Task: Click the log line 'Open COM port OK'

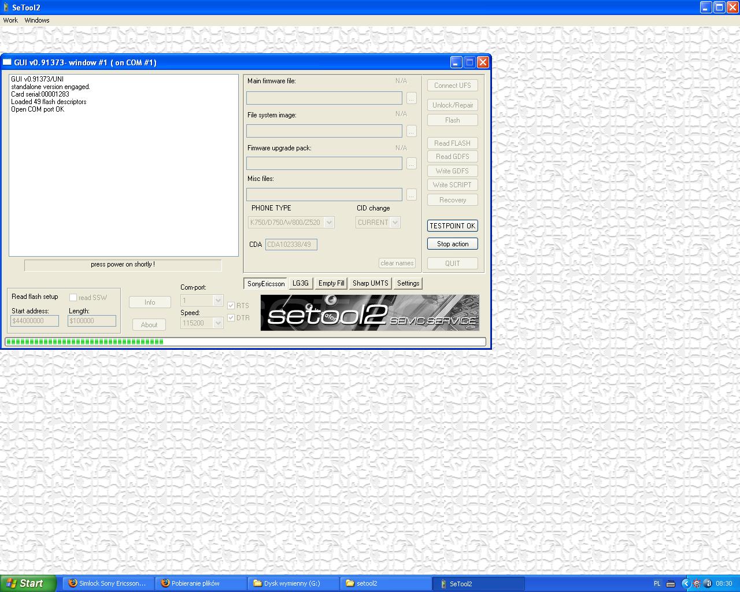Action: point(38,109)
